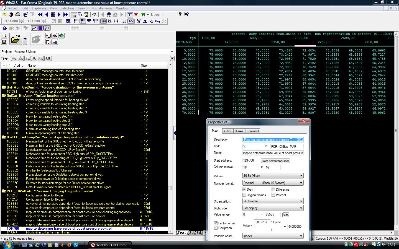Open the Project menu
The height and width of the screenshot is (249, 399).
(13, 8)
